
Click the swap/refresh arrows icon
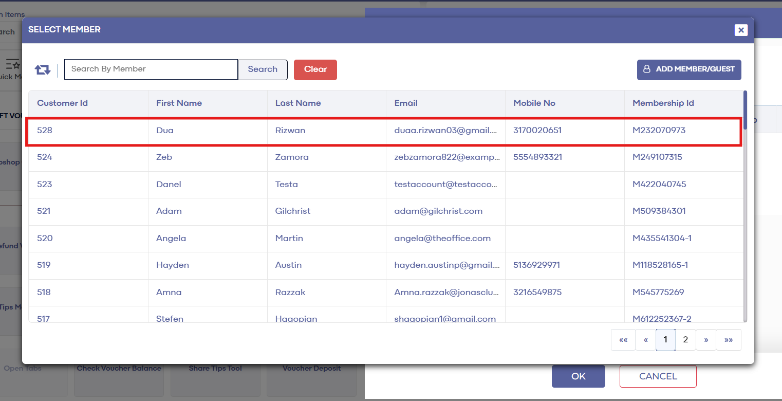[43, 69]
